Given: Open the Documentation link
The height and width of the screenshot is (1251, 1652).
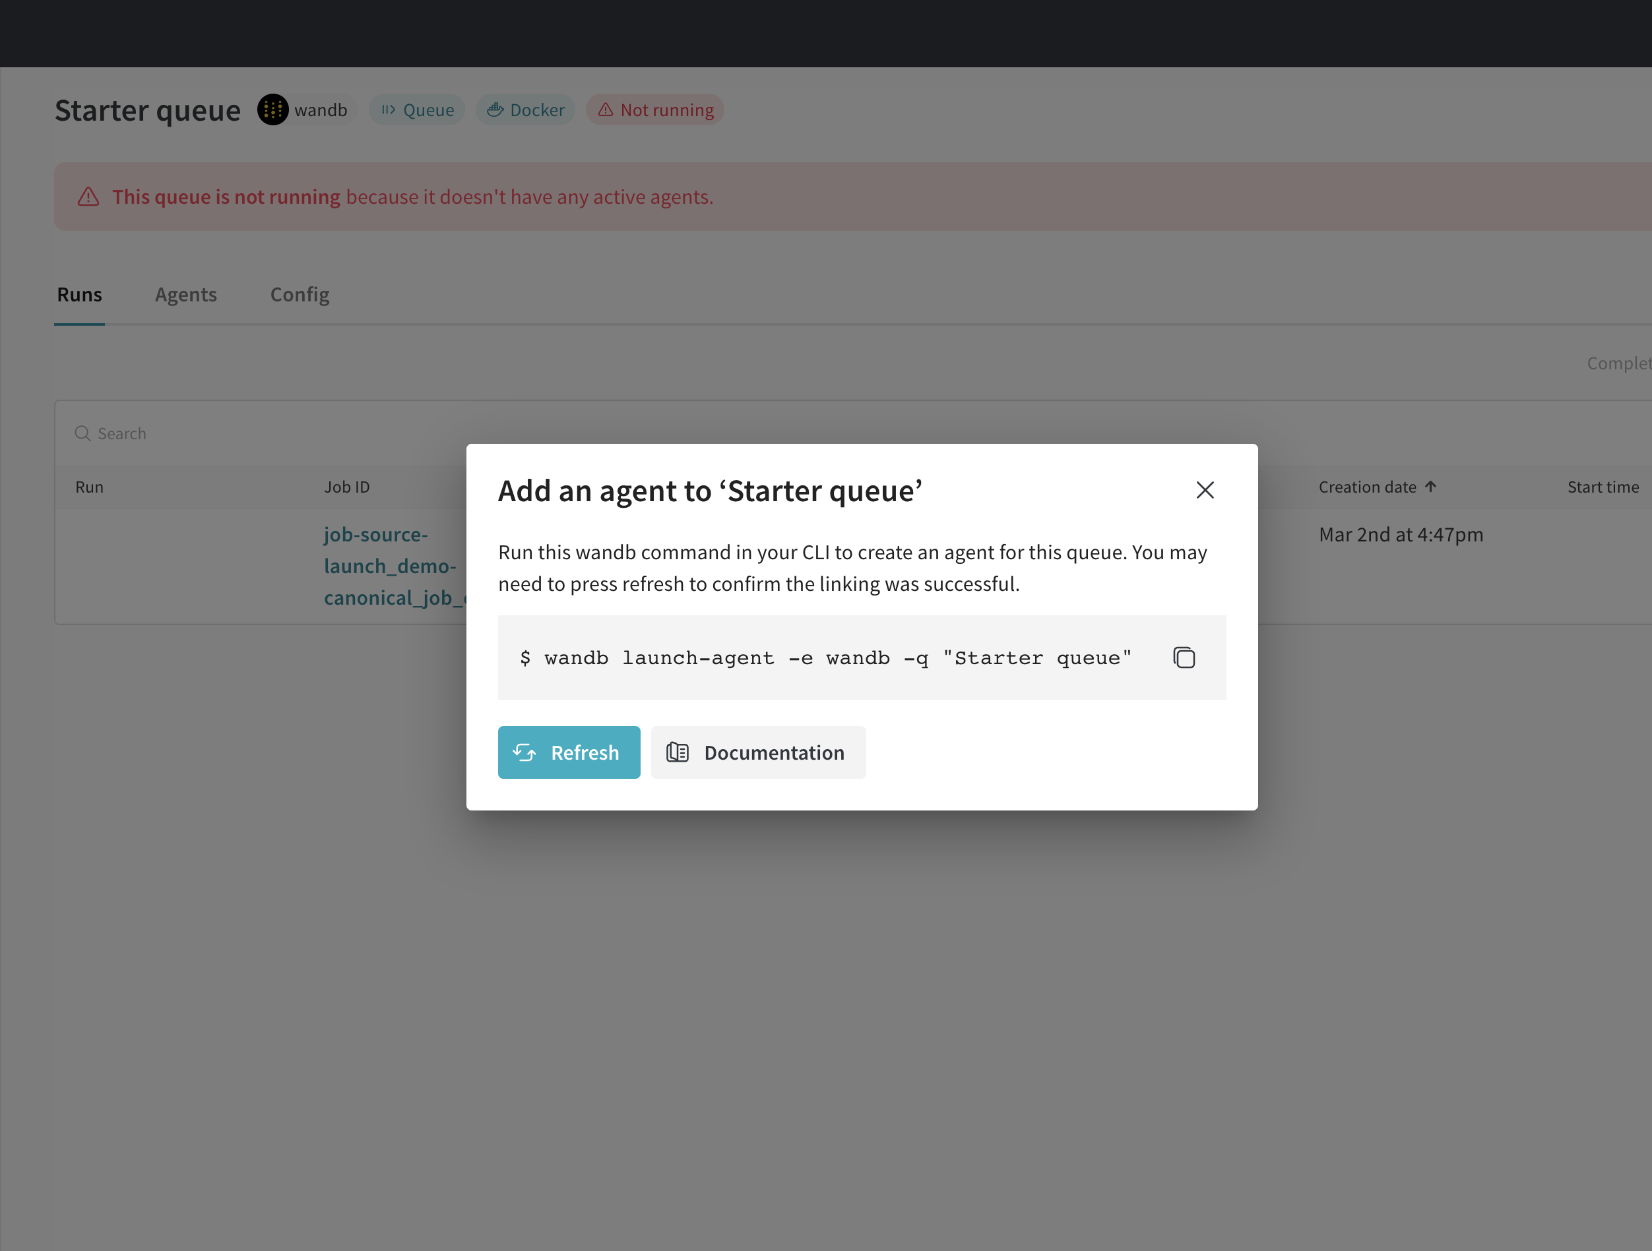Looking at the screenshot, I should (x=758, y=752).
